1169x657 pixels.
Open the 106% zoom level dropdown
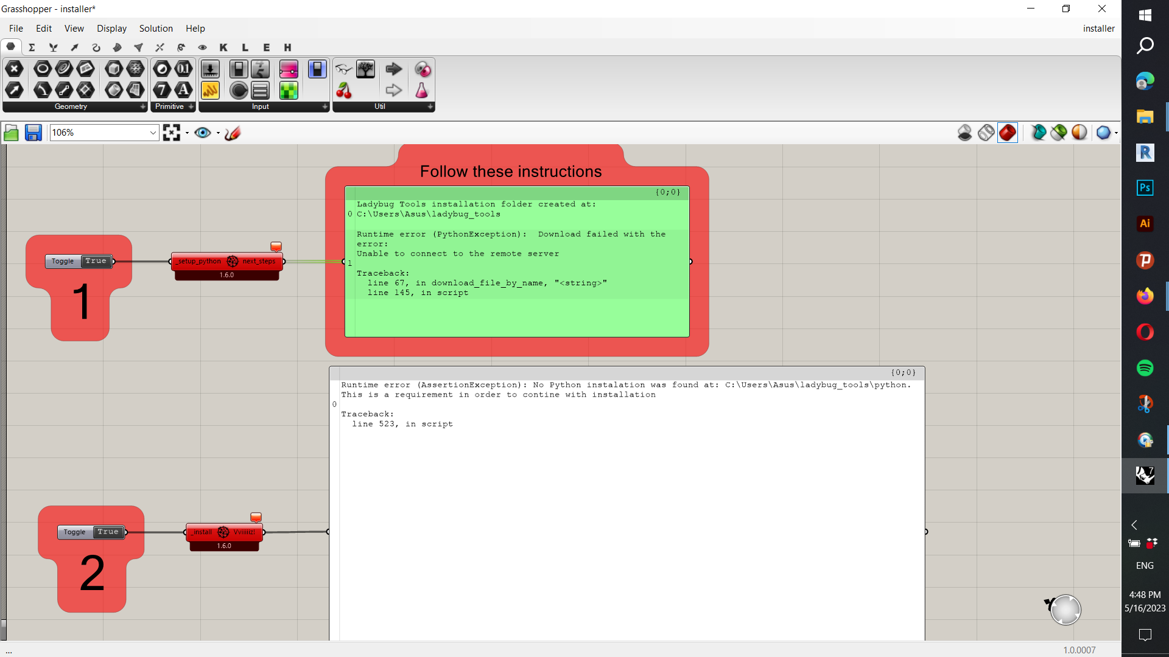coord(153,133)
